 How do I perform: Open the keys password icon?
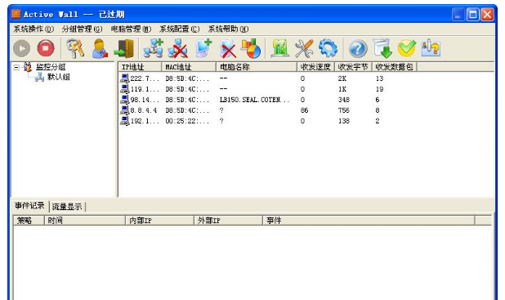click(74, 48)
